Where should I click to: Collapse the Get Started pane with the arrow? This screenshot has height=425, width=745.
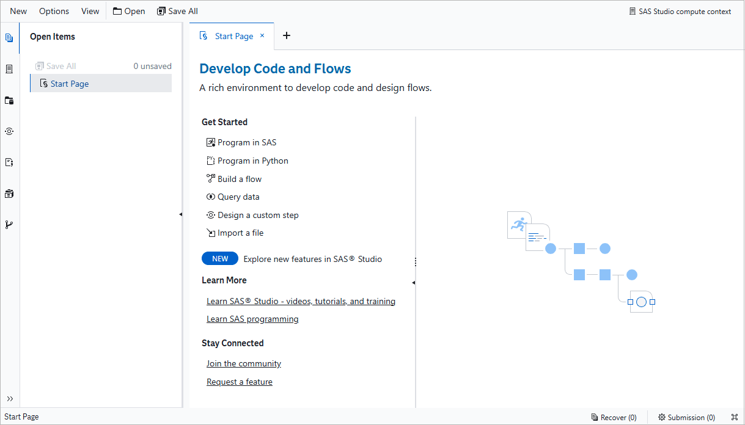coord(413,283)
